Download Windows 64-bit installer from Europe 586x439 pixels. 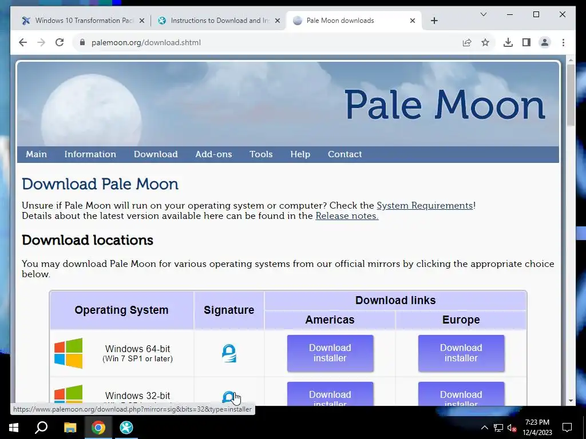tap(461, 353)
